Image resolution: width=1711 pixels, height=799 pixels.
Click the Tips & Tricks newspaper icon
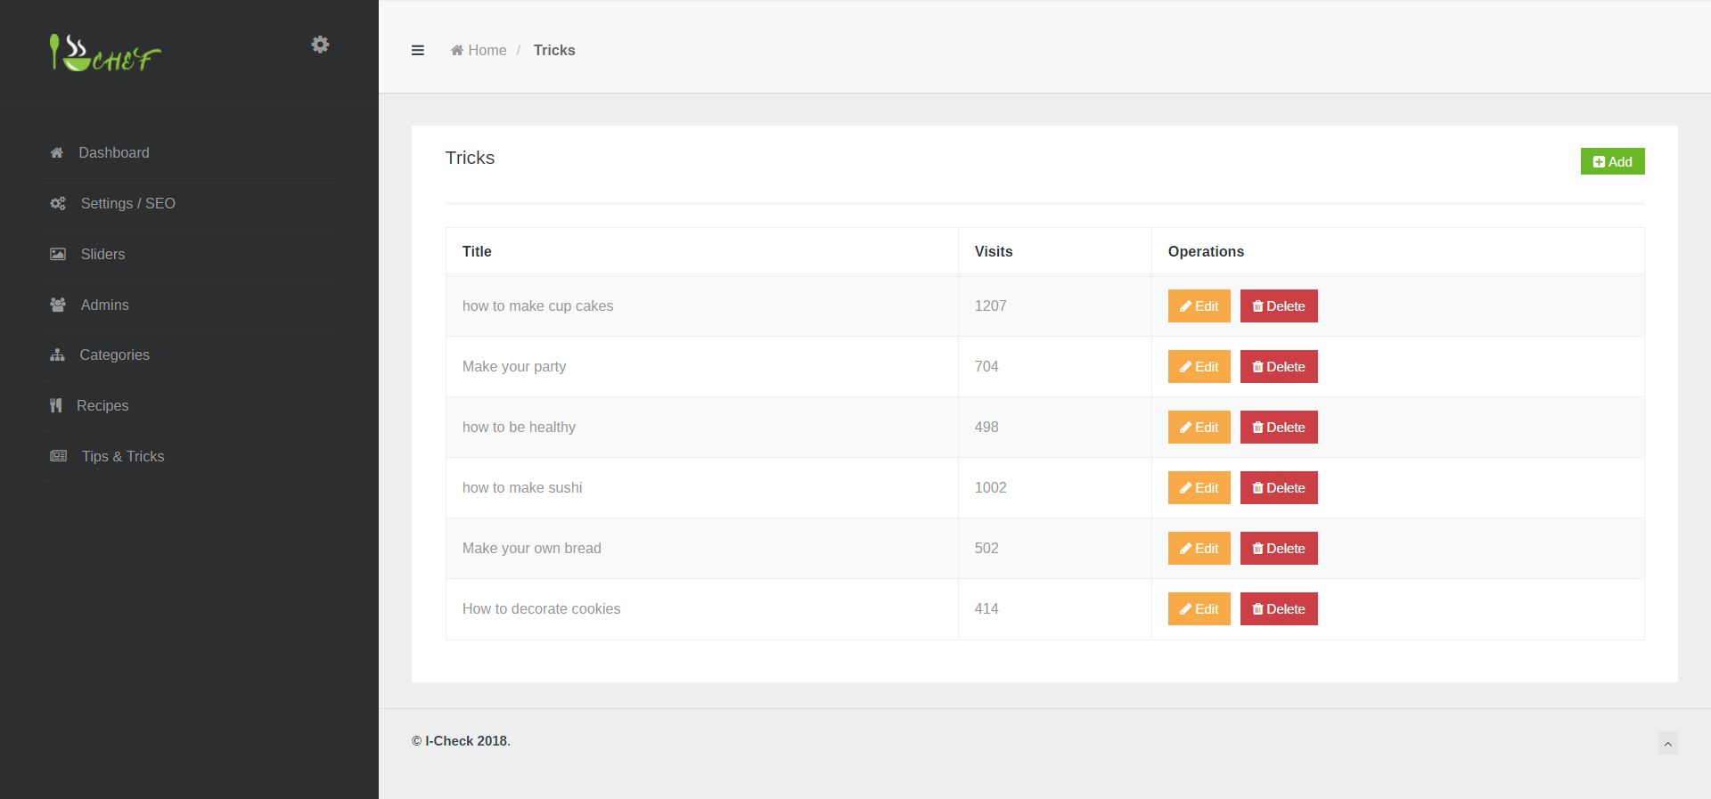pyautogui.click(x=58, y=457)
